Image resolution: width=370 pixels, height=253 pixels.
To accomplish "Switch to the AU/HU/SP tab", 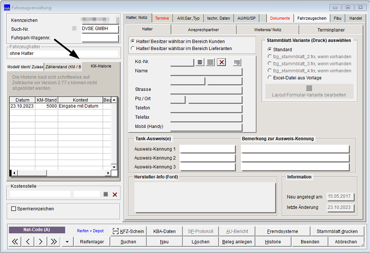I will pos(246,18).
